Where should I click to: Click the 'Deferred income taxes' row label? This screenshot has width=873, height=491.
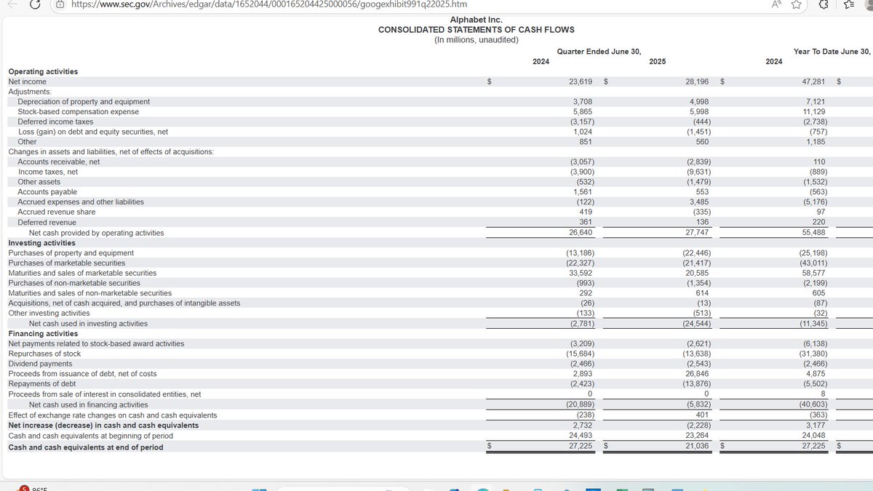[55, 121]
